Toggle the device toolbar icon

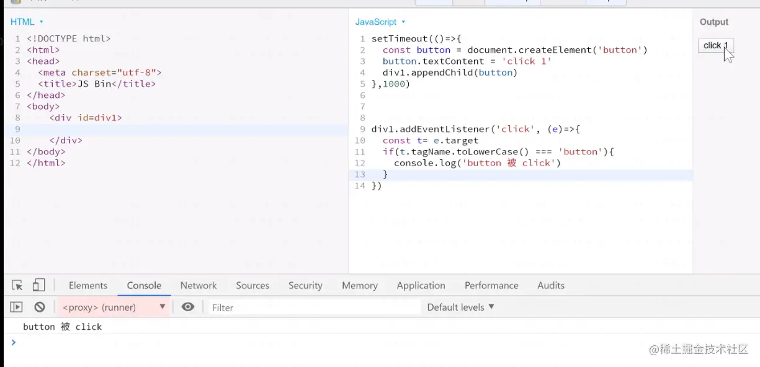click(38, 285)
